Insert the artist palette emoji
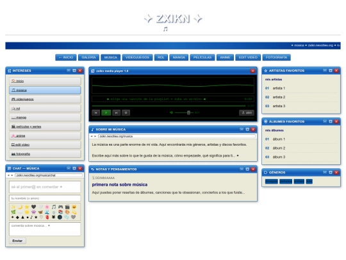The image size is (346, 260). click(x=67, y=212)
